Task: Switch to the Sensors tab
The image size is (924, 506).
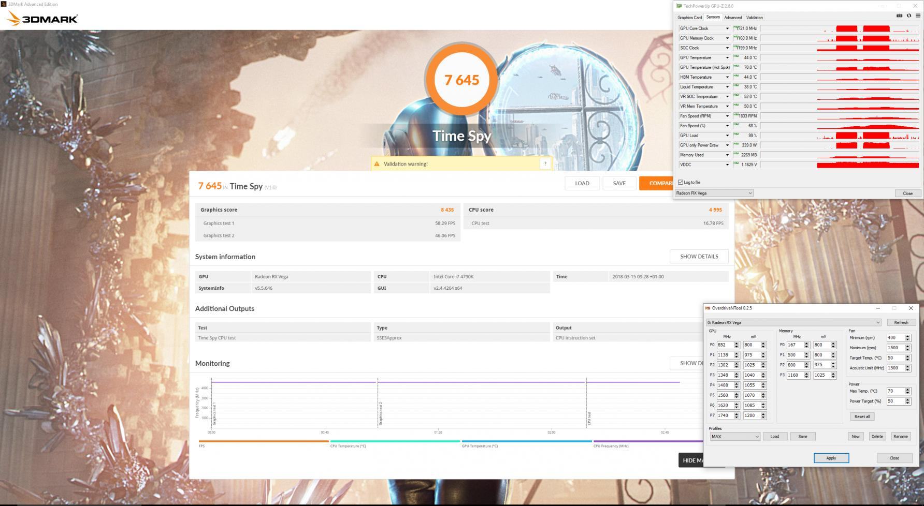Action: point(713,17)
